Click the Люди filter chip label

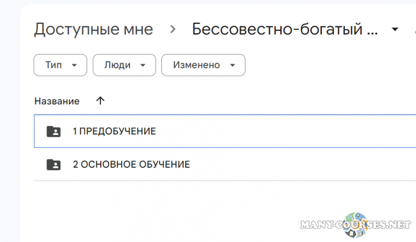tap(117, 65)
